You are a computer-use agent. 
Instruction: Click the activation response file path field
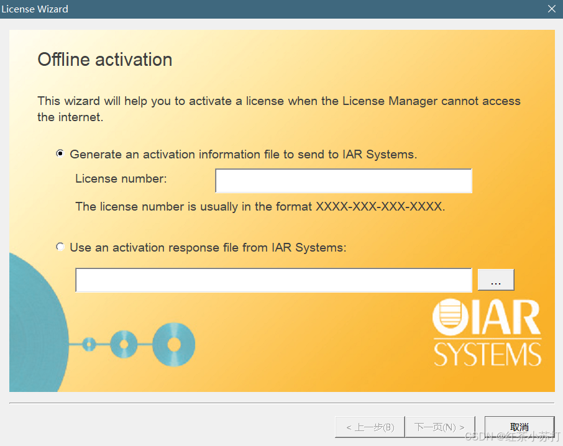click(273, 280)
